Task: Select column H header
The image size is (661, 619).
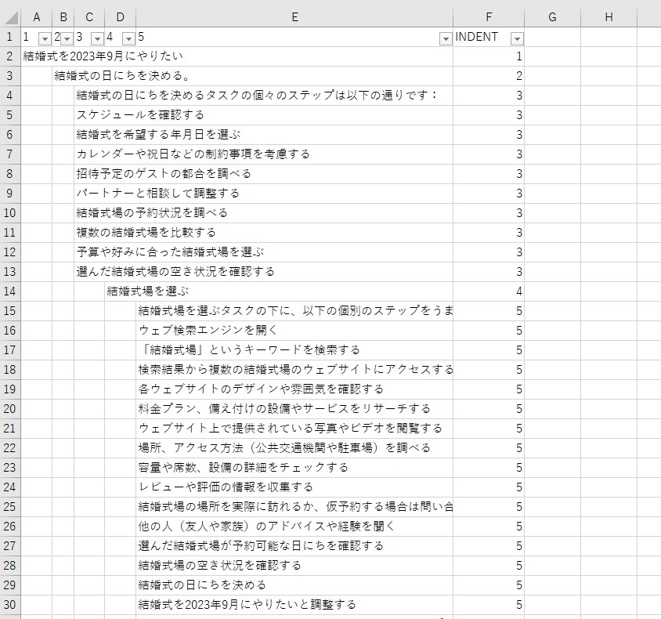Action: point(609,17)
